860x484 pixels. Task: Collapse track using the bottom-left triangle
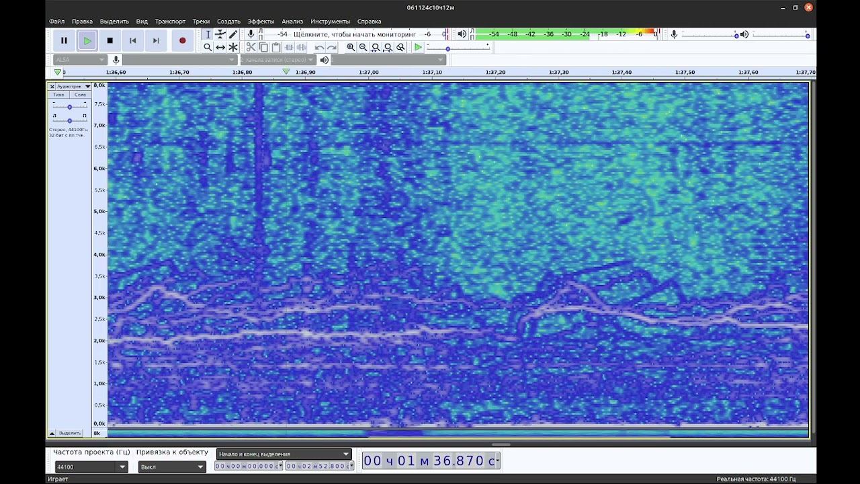[52, 433]
